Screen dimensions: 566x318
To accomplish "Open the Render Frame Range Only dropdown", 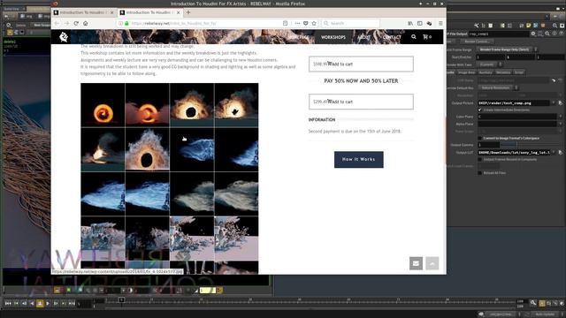I will click(x=507, y=49).
